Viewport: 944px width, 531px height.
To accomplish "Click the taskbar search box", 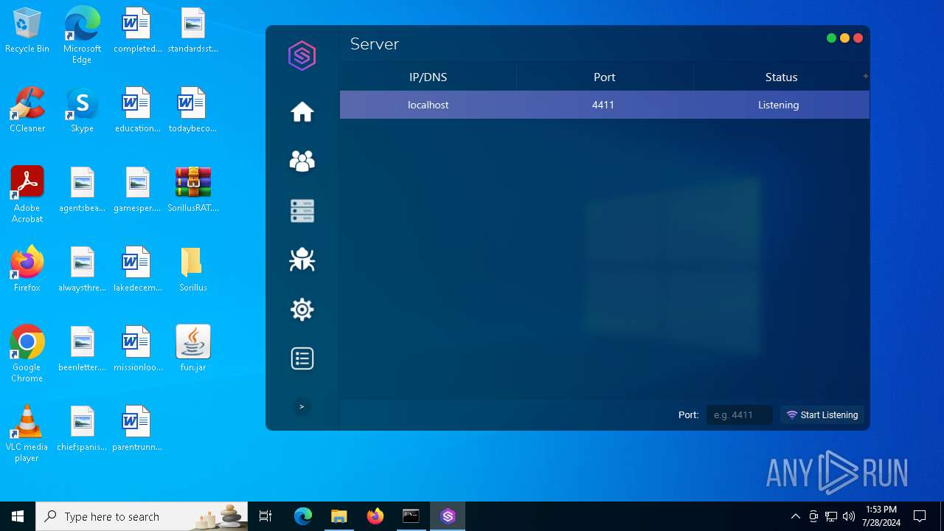I will [x=142, y=516].
